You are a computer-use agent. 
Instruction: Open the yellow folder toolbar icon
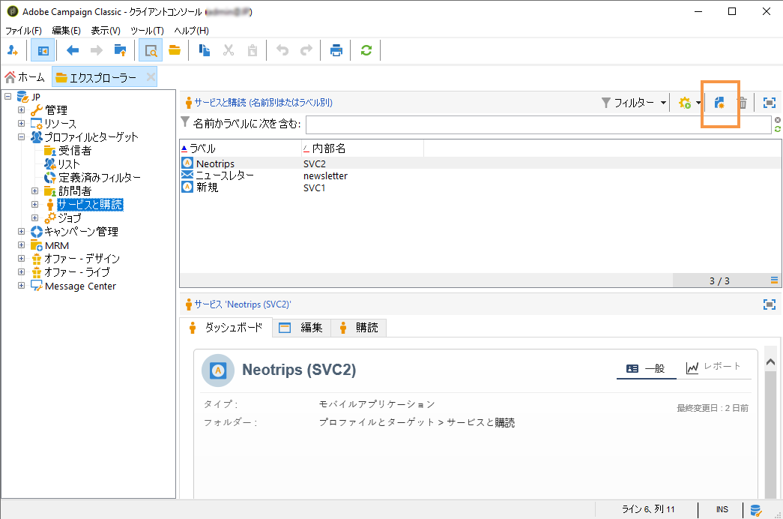175,50
